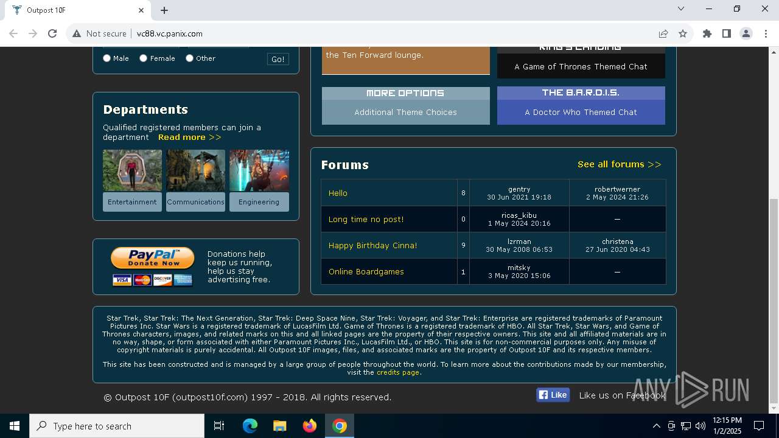Click the credit card logos image
779x438 pixels.
point(152,280)
